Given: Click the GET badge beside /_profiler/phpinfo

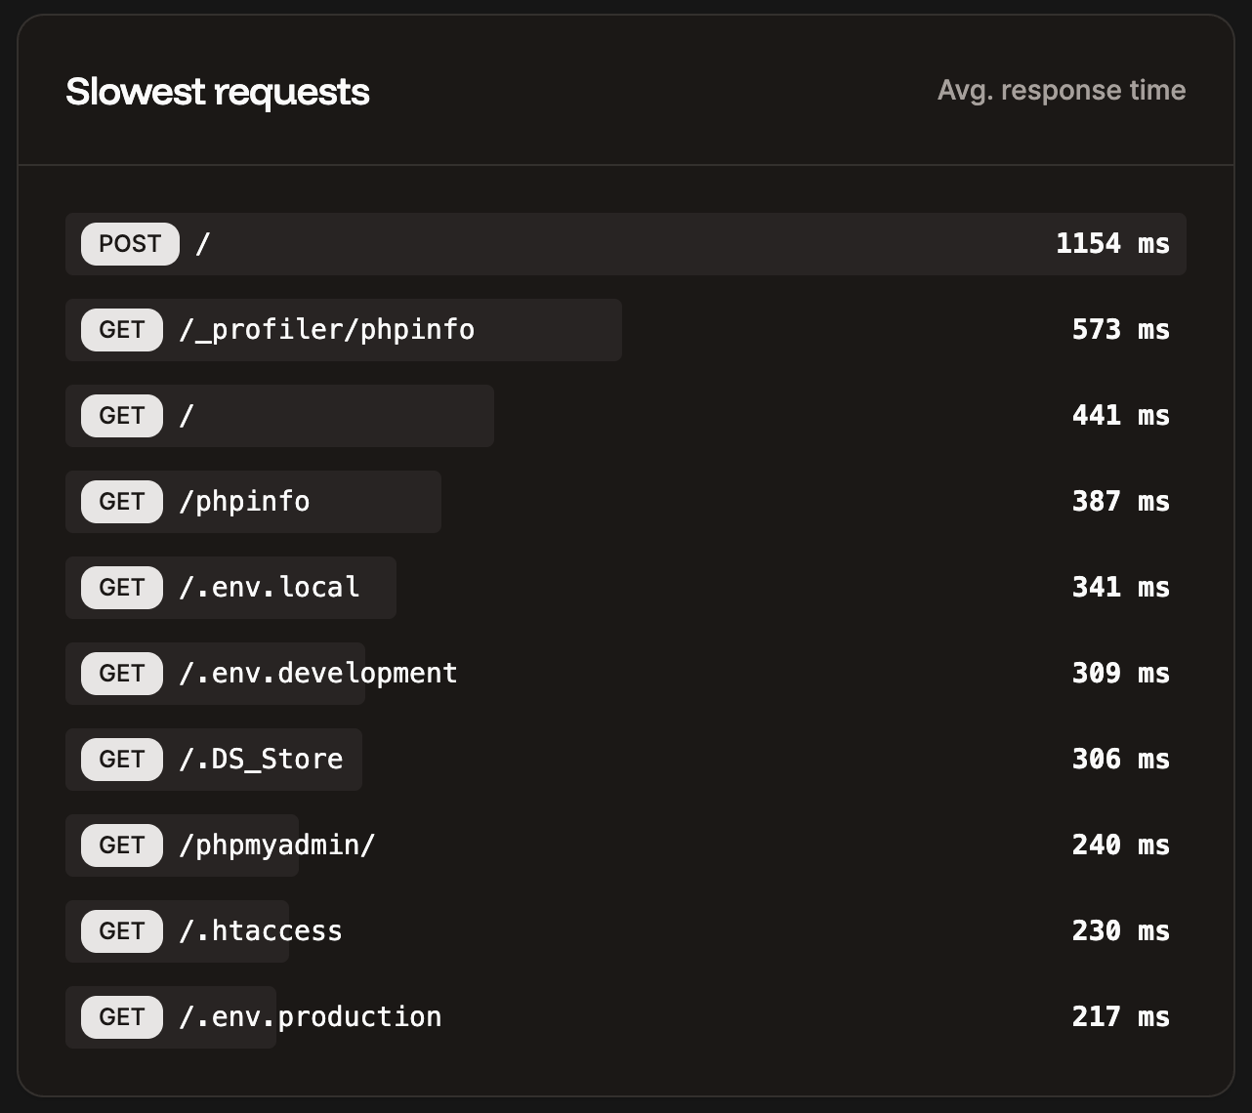Looking at the screenshot, I should (x=120, y=329).
